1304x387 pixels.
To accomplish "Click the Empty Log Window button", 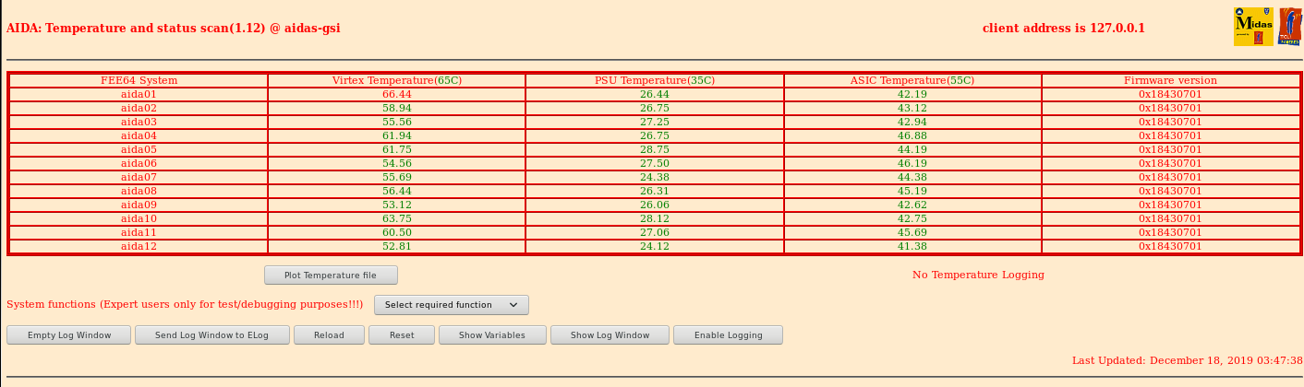I will pyautogui.click(x=69, y=335).
